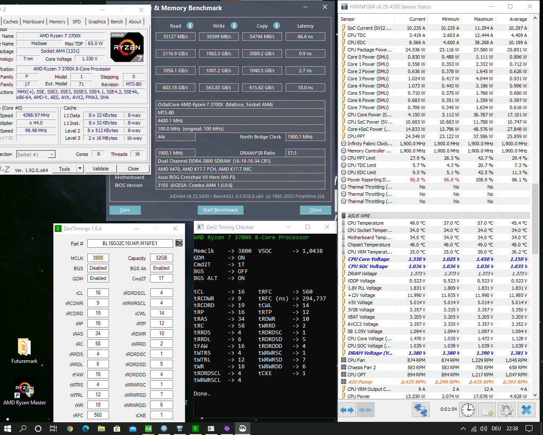Click CPU-Z Close button
Screen dimensions: 543x435
point(133,169)
